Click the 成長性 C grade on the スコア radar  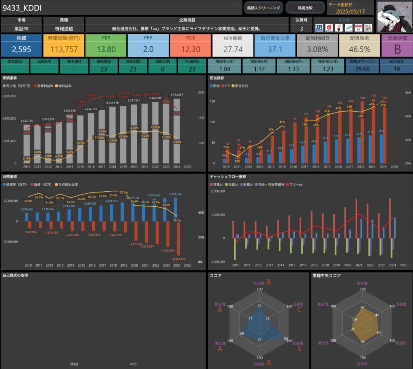pos(299,310)
